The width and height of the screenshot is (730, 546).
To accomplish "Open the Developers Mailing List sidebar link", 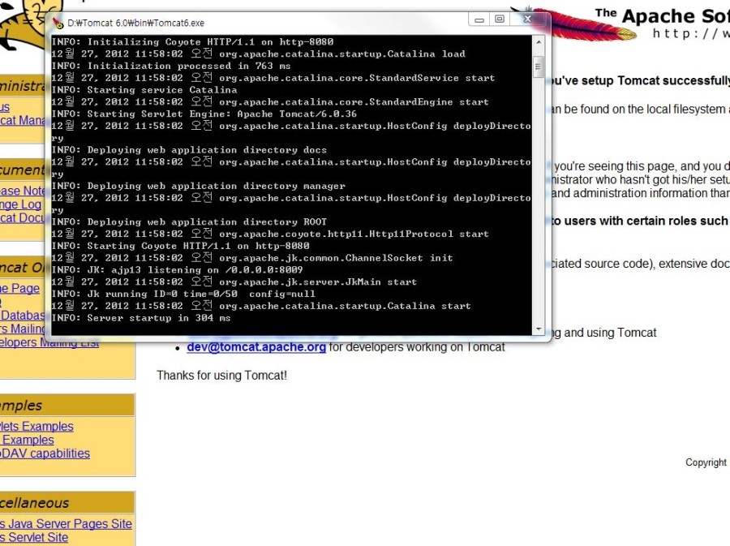I will tap(49, 343).
